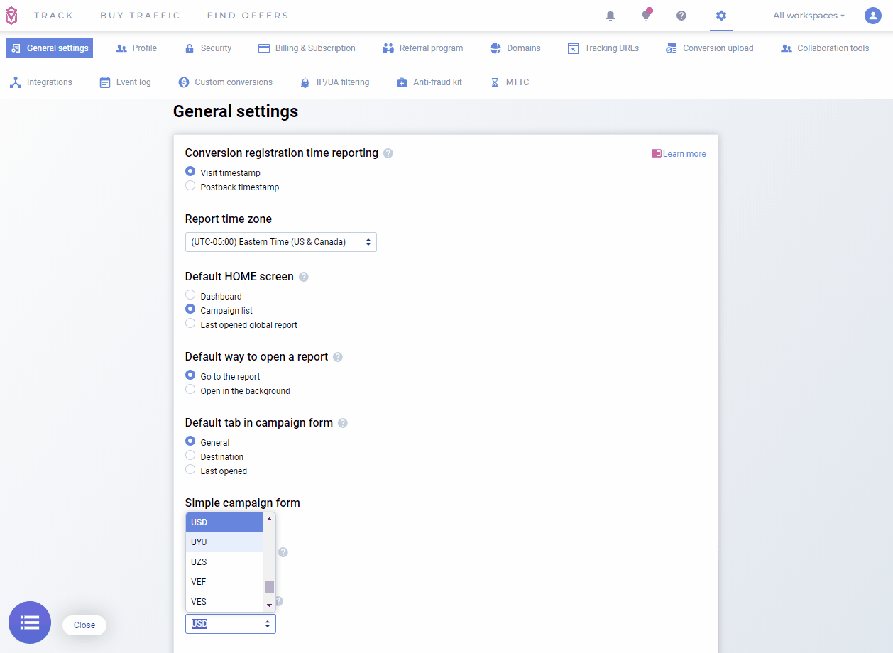
Task: Click the lightbulb updates icon
Action: (x=646, y=16)
